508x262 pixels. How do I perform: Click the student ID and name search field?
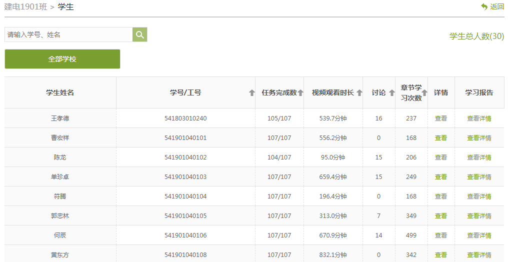click(x=68, y=34)
